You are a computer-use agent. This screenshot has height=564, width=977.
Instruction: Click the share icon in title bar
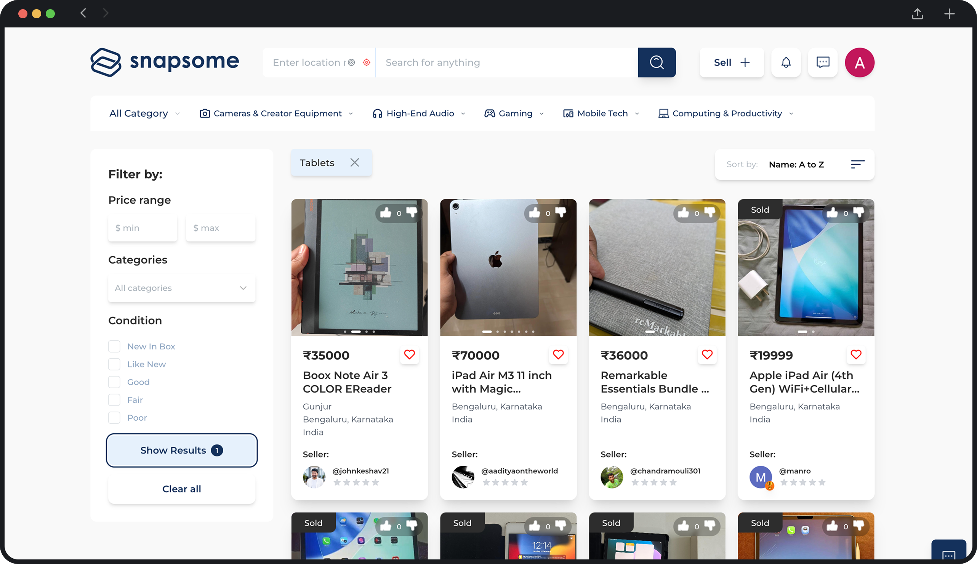pos(917,14)
